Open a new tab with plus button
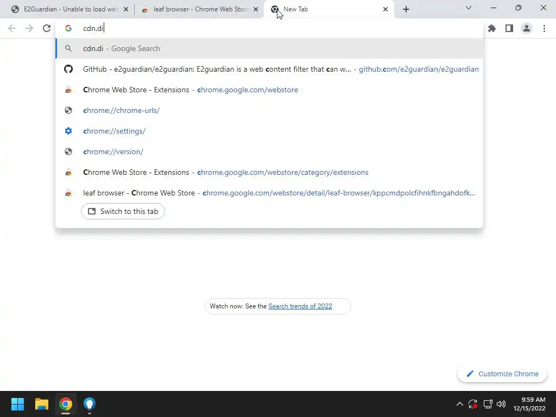Screen dimensions: 556x417 coord(406,9)
